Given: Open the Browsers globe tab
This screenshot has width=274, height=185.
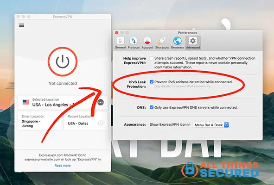Looking at the screenshot, I should pyautogui.click(x=178, y=43).
